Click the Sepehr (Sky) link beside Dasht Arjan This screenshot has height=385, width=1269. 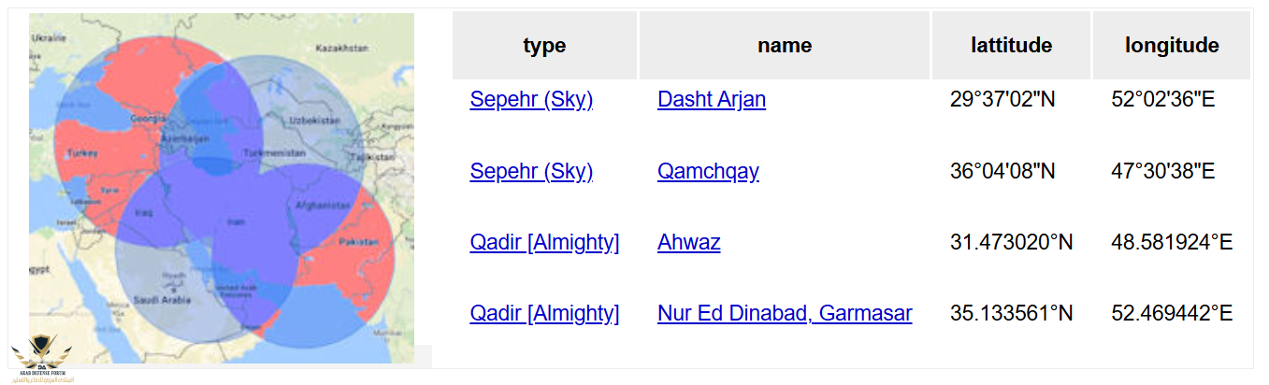click(531, 99)
